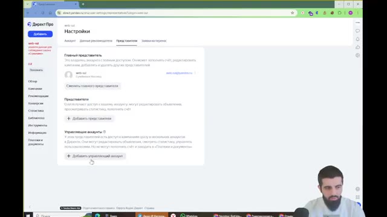
Task: Click Сменить главного представителя button
Action: point(93,86)
